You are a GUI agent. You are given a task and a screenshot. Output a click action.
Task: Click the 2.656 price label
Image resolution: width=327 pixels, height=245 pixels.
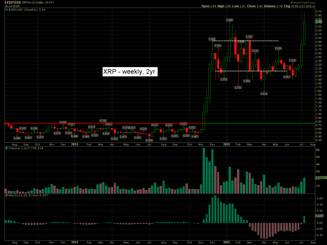pos(278,48)
